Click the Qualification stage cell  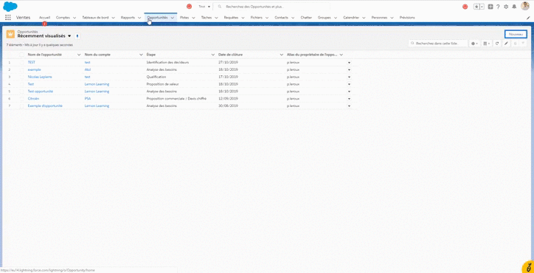click(x=156, y=77)
